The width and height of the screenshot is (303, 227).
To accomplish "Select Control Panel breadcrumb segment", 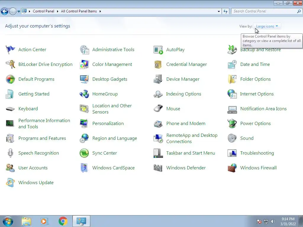I will pyautogui.click(x=43, y=12).
